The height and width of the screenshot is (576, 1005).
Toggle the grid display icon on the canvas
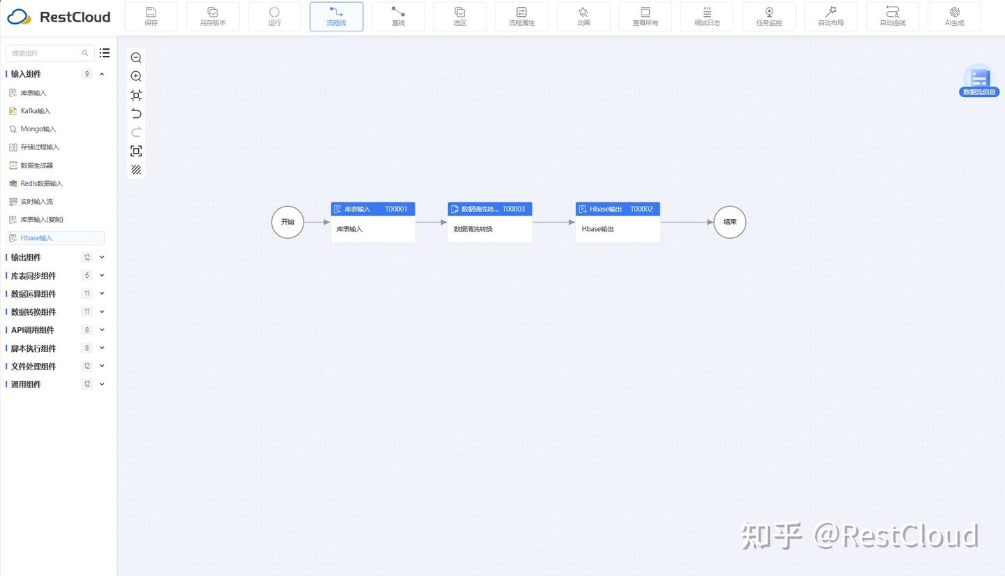point(135,170)
